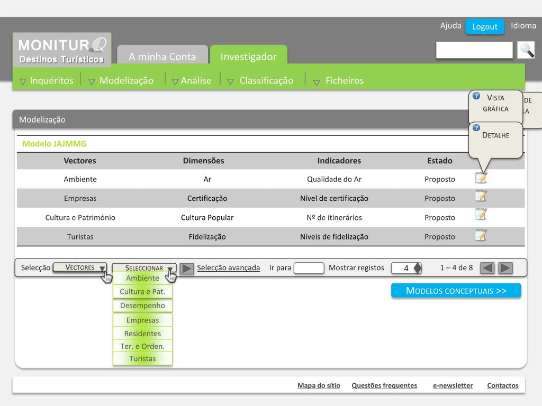Click the magnifying glass search icon
Image resolution: width=542 pixels, height=406 pixels.
click(x=526, y=50)
